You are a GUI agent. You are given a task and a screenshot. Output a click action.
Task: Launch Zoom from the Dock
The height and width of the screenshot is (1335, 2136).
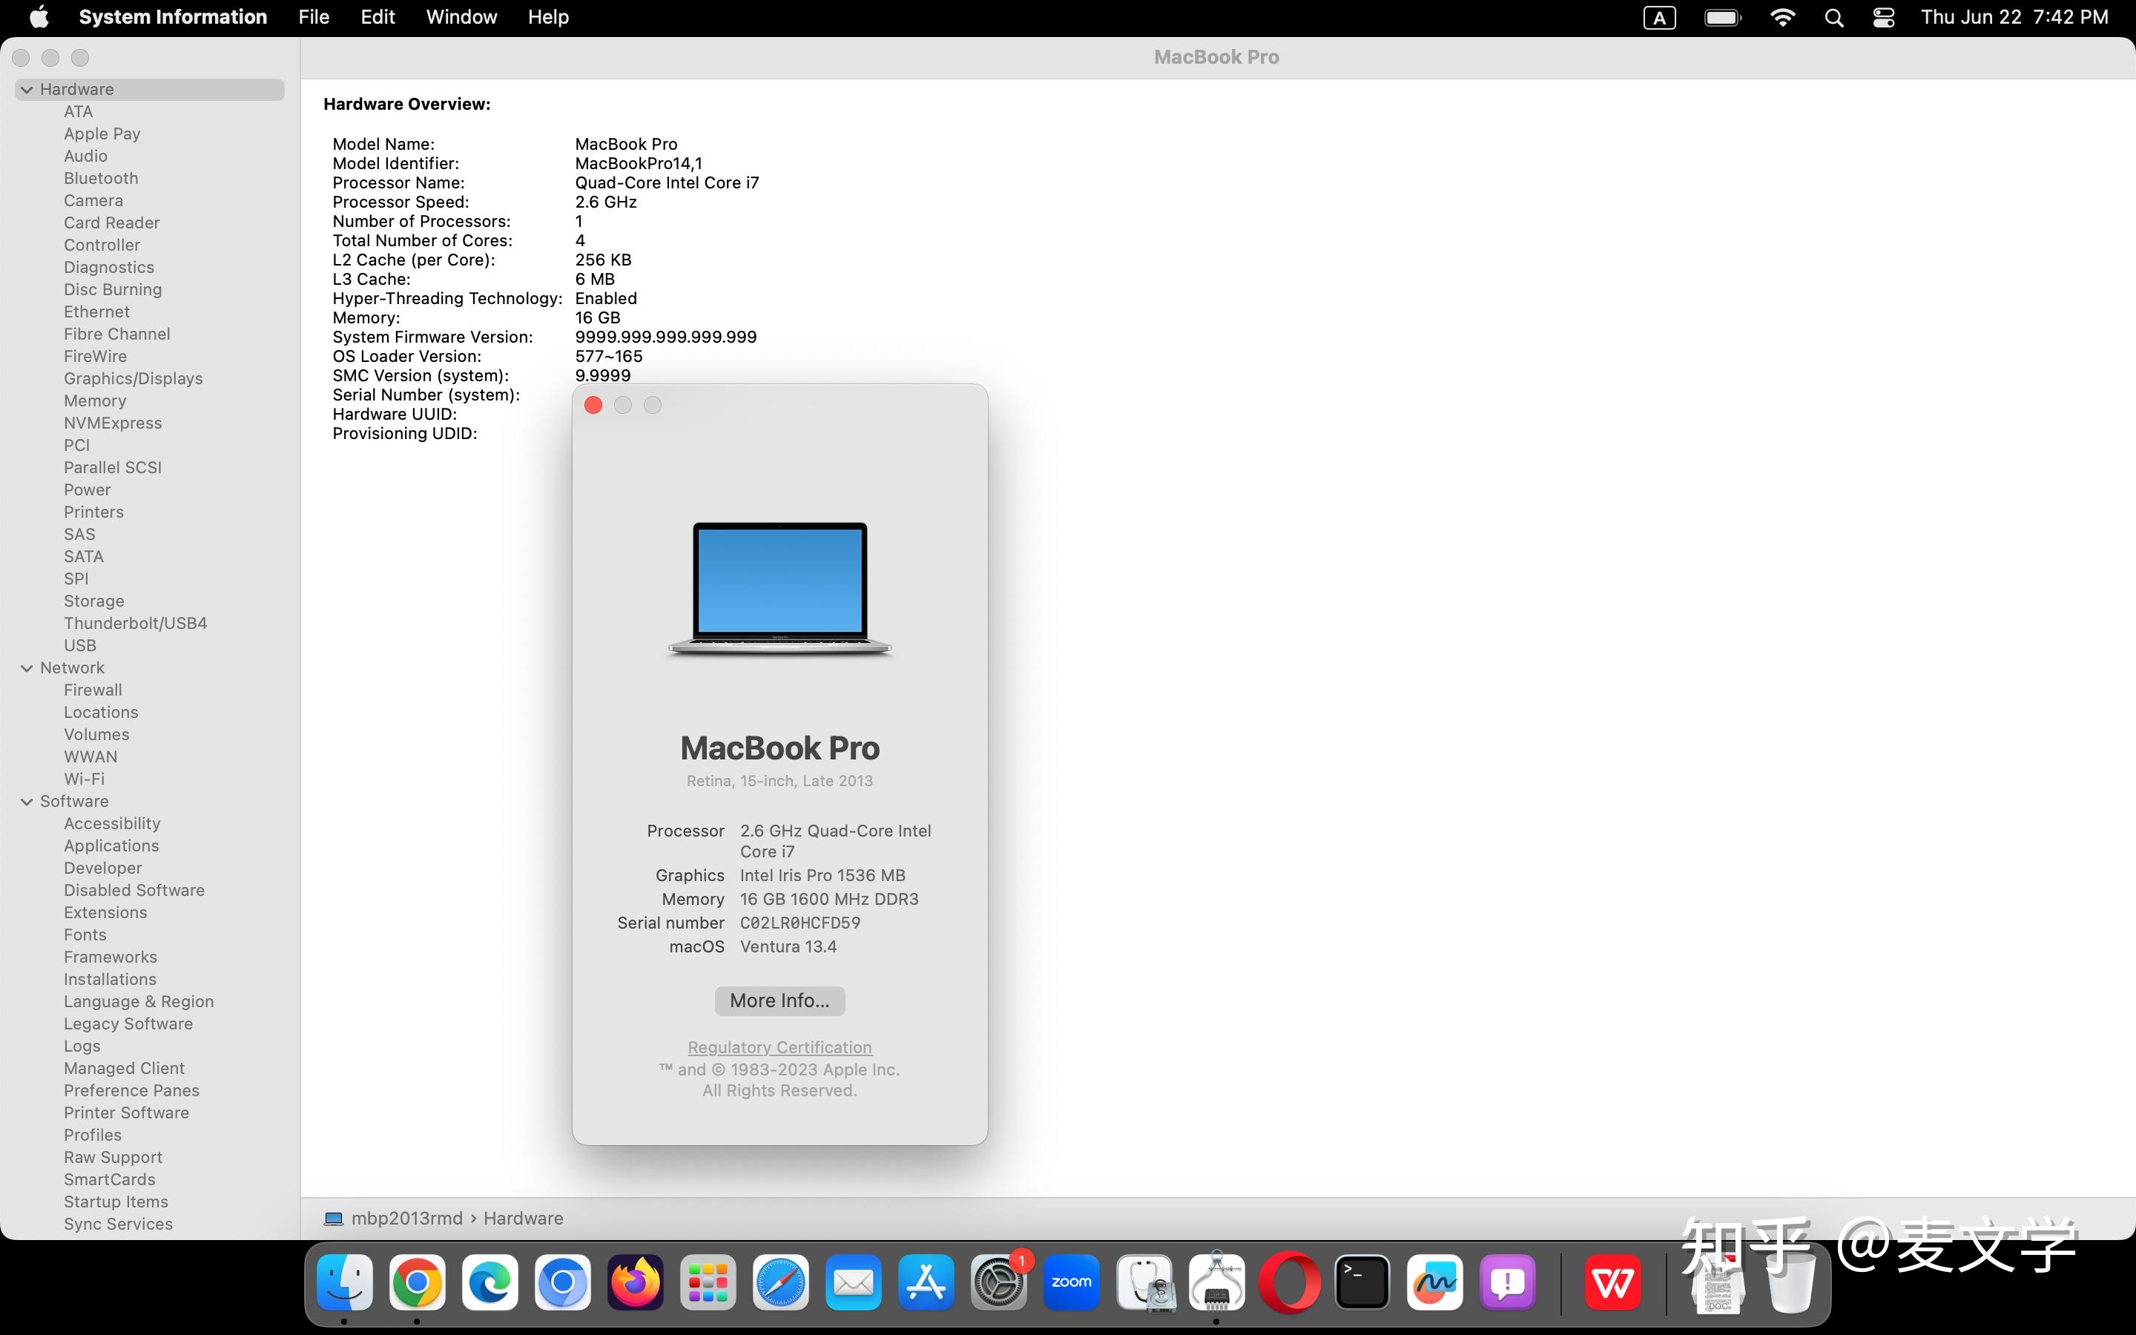[1072, 1282]
